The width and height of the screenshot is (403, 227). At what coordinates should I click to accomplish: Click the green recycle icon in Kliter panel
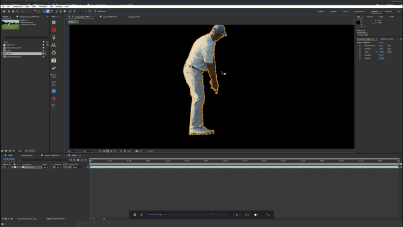click(54, 52)
